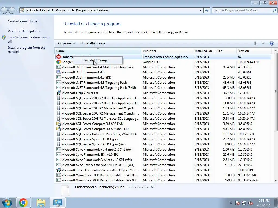This screenshot has width=278, height=208.
Task: Click the icon for Visual C++ 2008 Redistributable x64
Action: point(58,175)
